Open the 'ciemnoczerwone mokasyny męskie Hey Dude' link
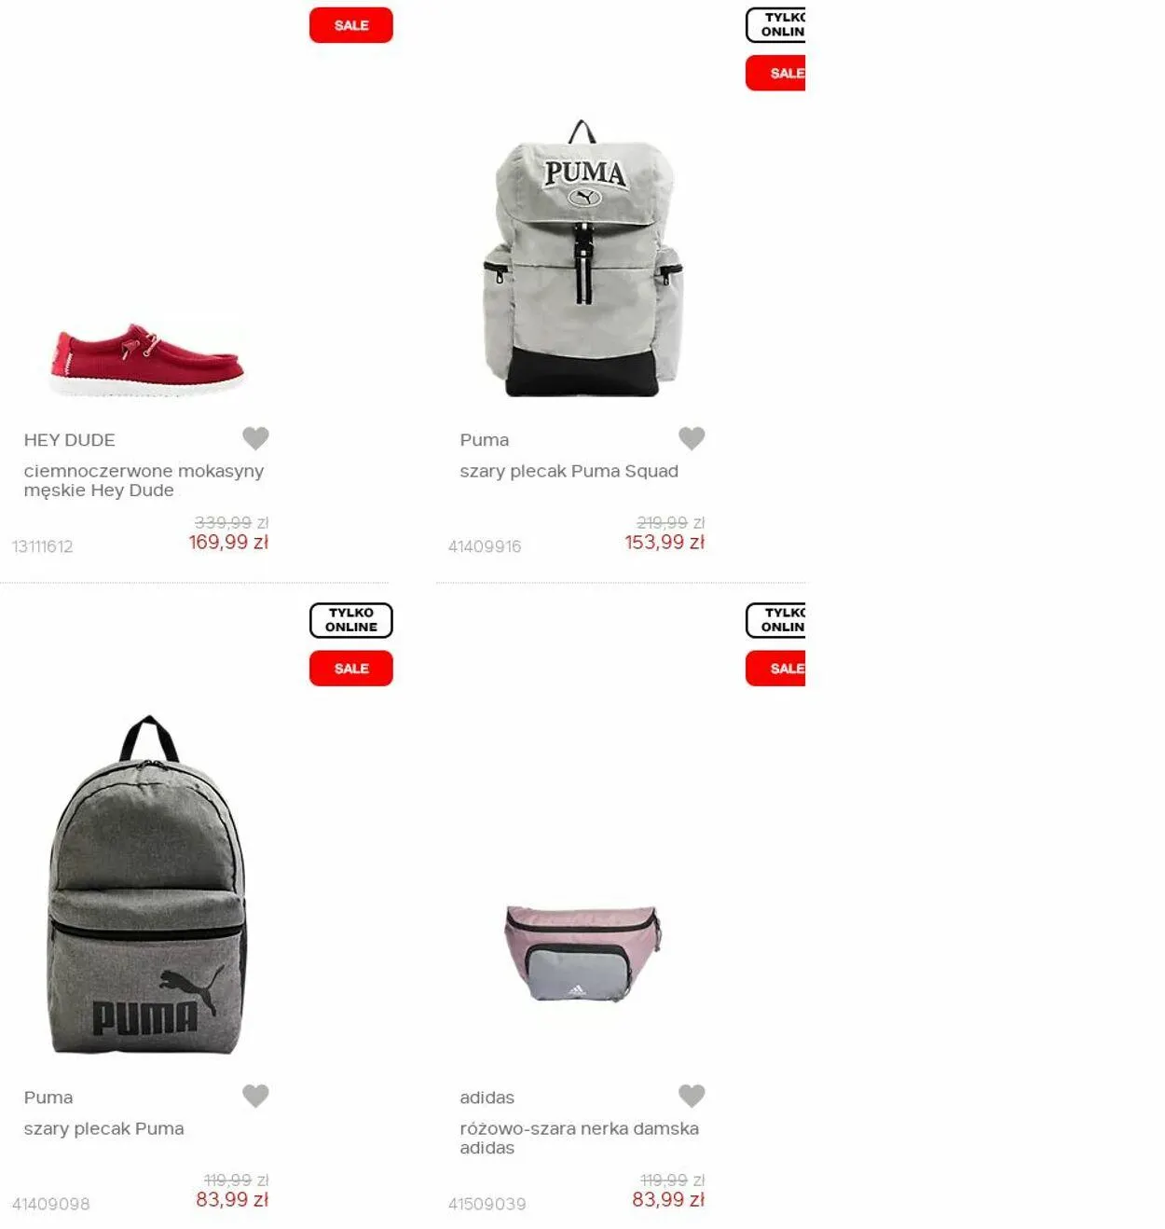 point(144,480)
